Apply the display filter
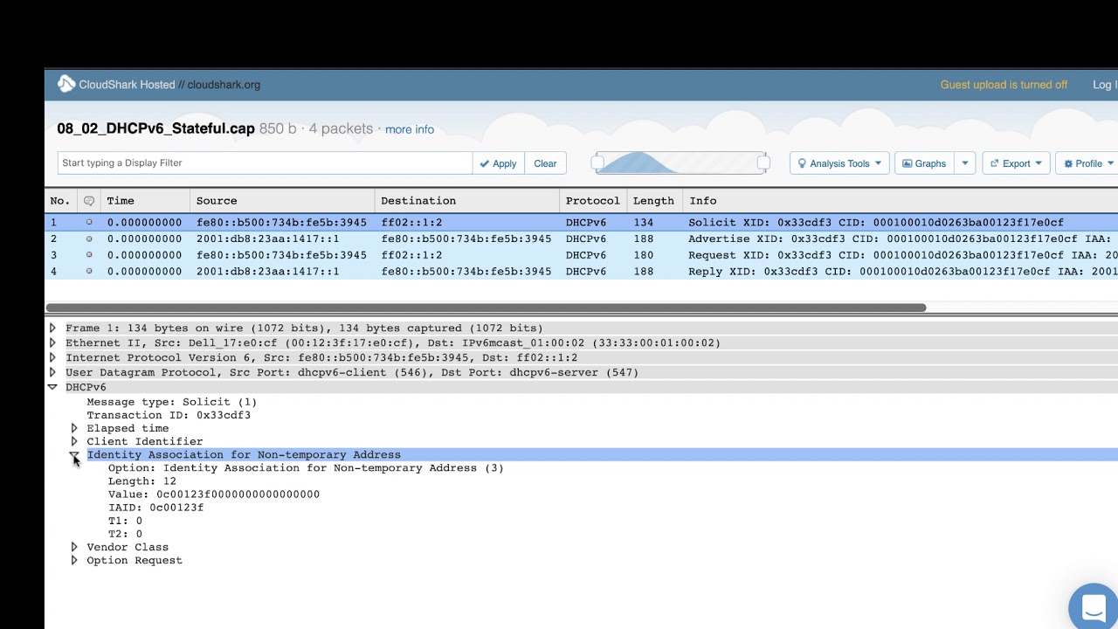Image resolution: width=1118 pixels, height=629 pixels. point(498,163)
